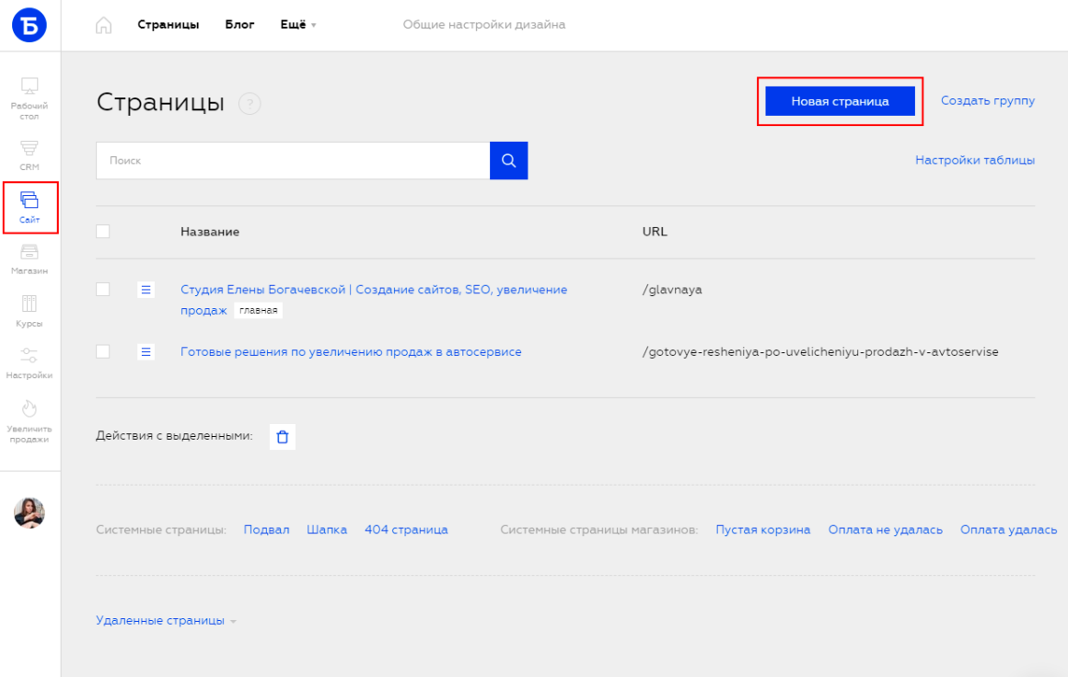Open Настройки section in sidebar
The height and width of the screenshot is (677, 1068).
point(29,363)
